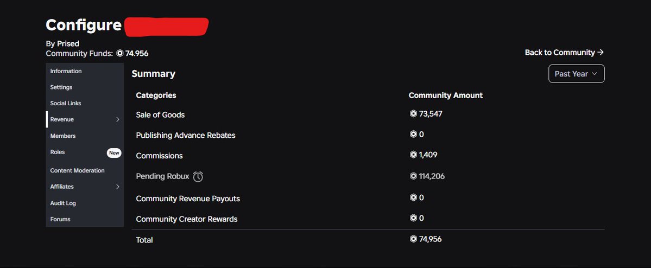Click the Robux icon beside Community Funds
This screenshot has width=651, height=268.
pos(120,54)
